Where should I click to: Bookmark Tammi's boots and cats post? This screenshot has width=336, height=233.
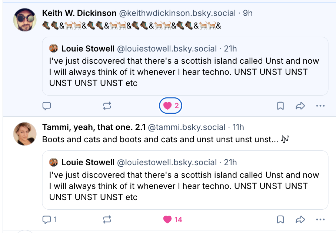(x=280, y=220)
